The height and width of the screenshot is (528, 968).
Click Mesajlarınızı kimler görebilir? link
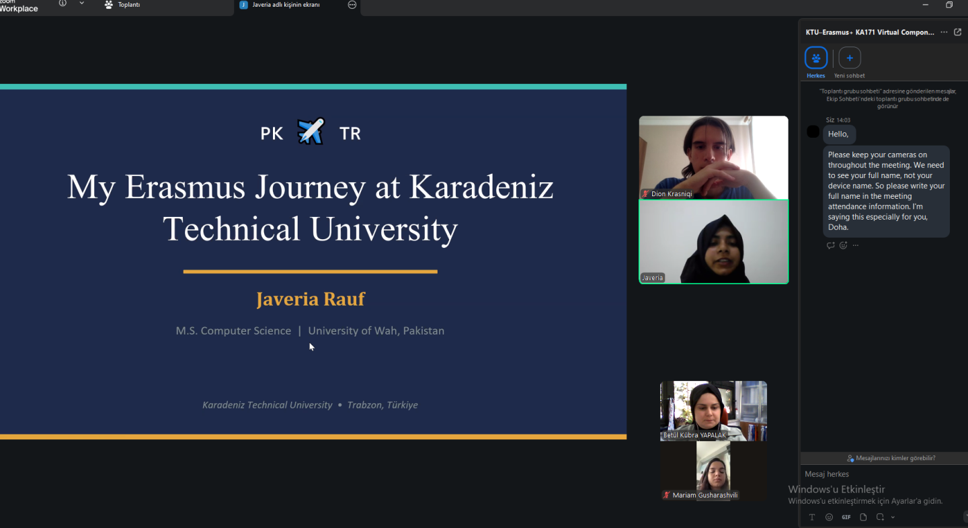(891, 458)
